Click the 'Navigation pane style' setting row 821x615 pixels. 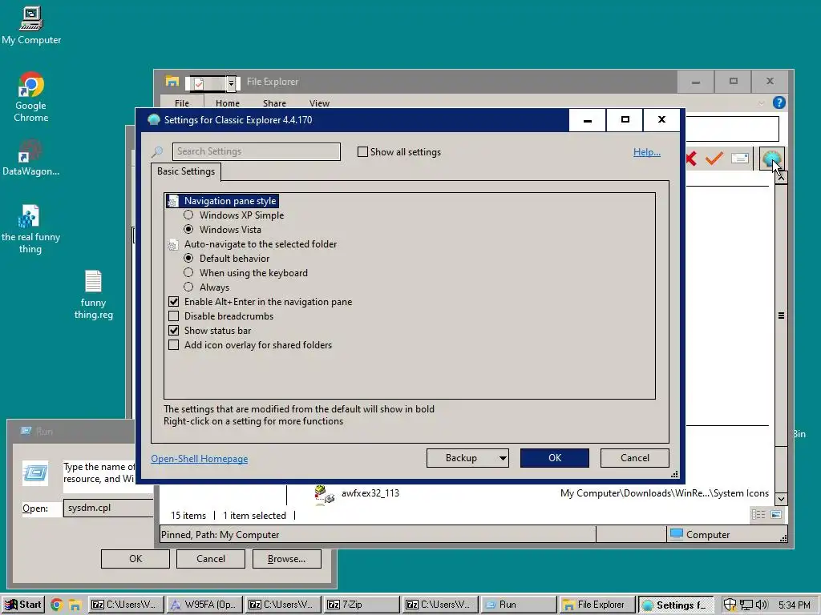tap(223, 201)
